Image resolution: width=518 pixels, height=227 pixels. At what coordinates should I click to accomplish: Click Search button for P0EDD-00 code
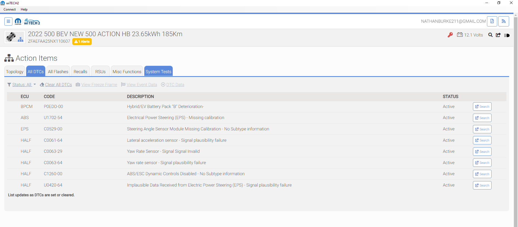click(x=482, y=107)
